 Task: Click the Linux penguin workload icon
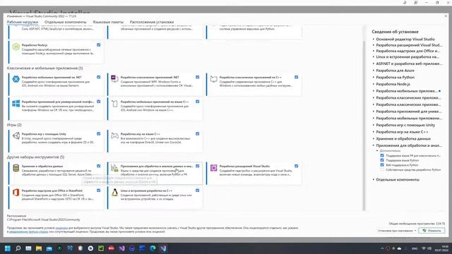114,193
